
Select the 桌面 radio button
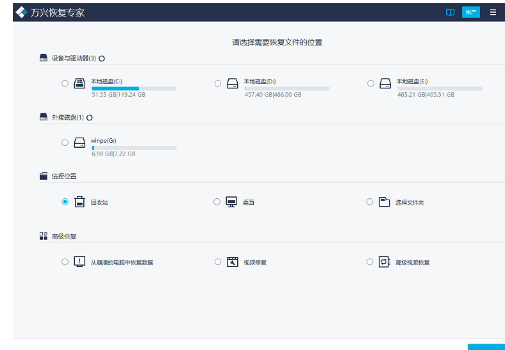pyautogui.click(x=217, y=202)
